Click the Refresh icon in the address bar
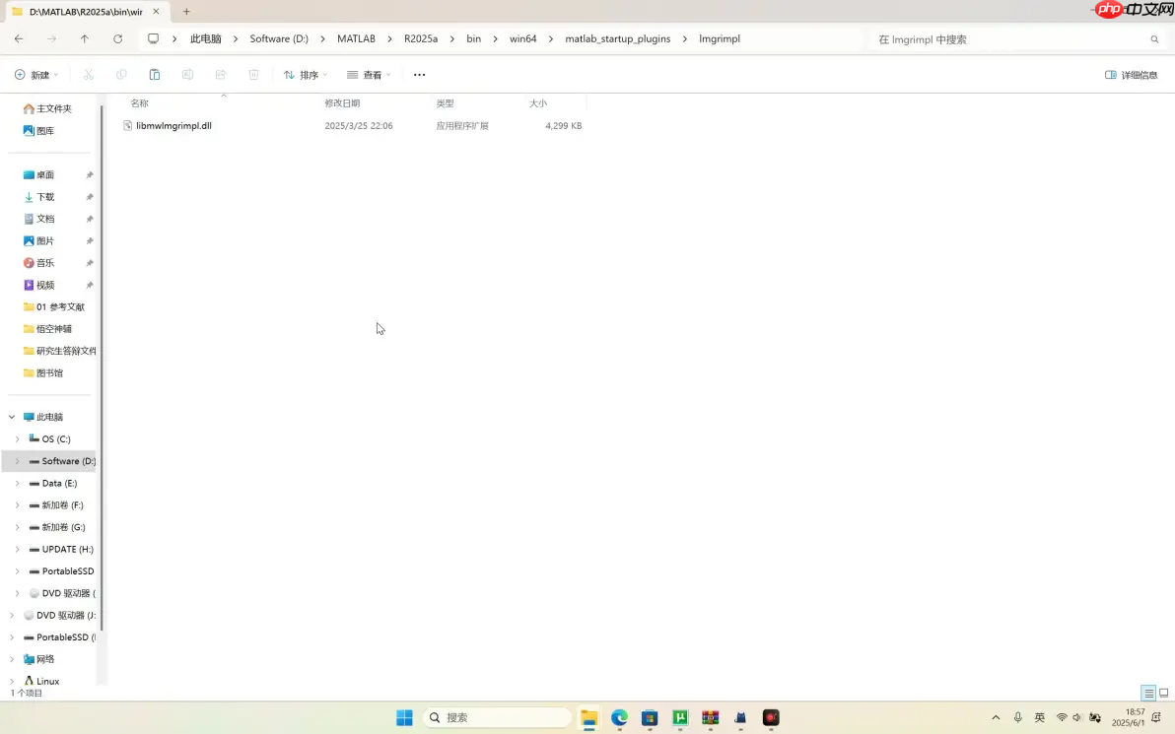This screenshot has width=1175, height=734. [x=118, y=38]
